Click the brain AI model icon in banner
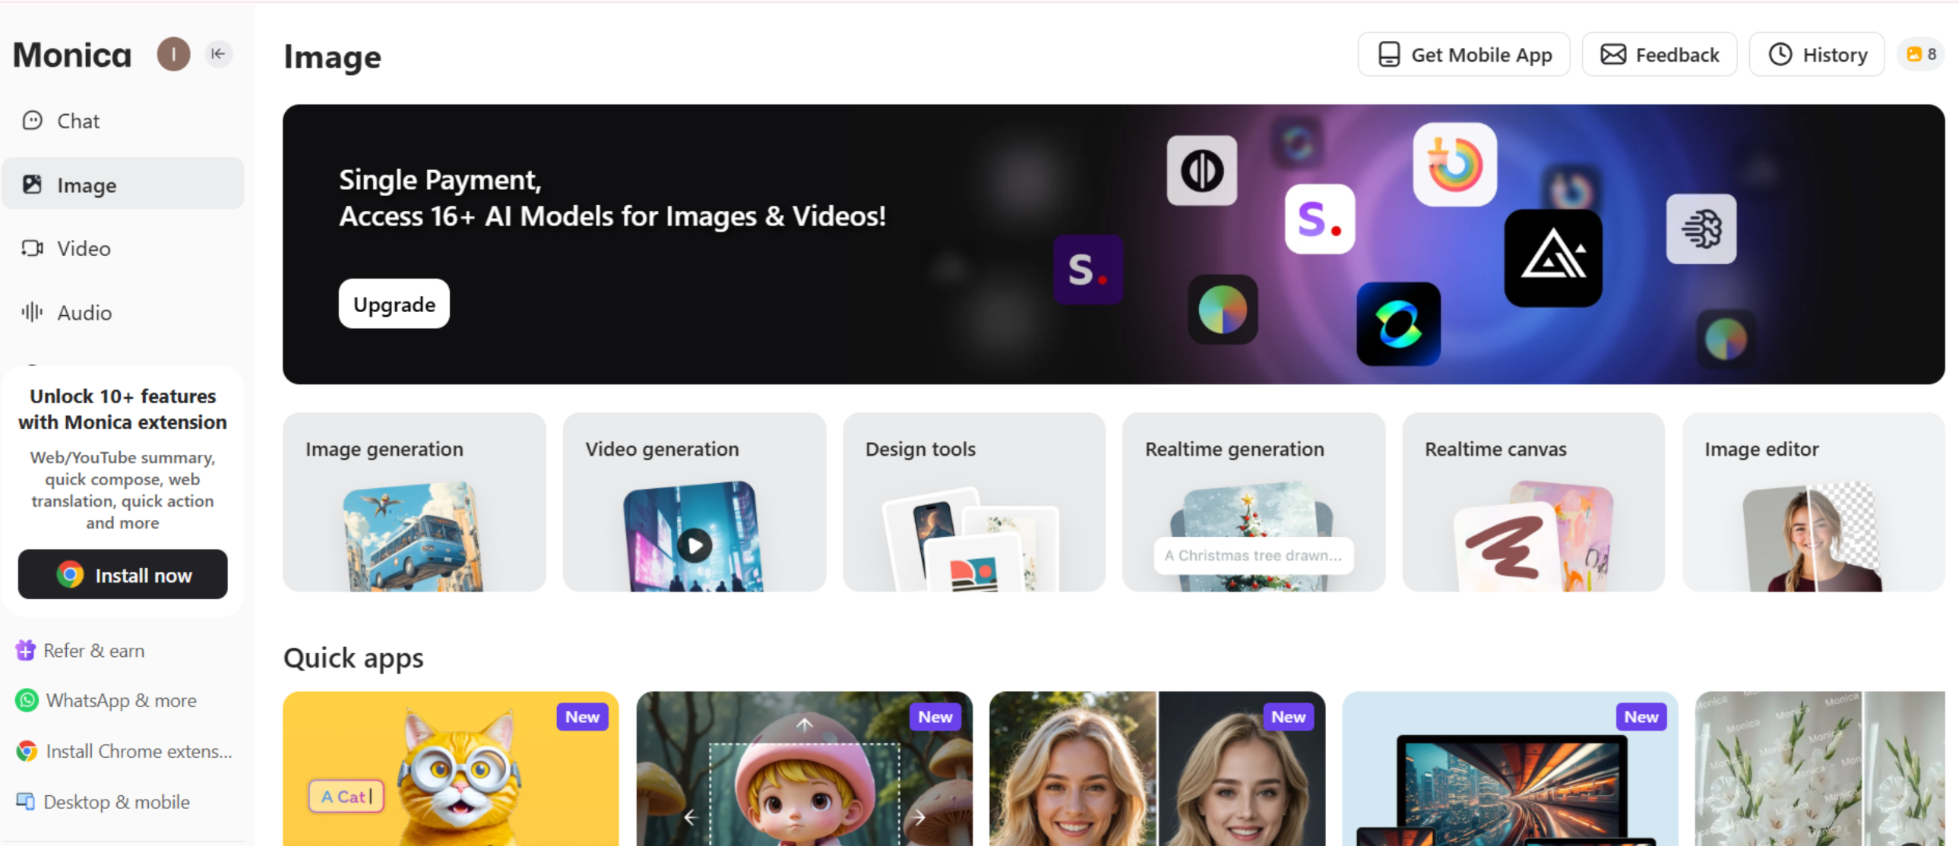Screen dimensions: 1959x846 pos(1701,229)
